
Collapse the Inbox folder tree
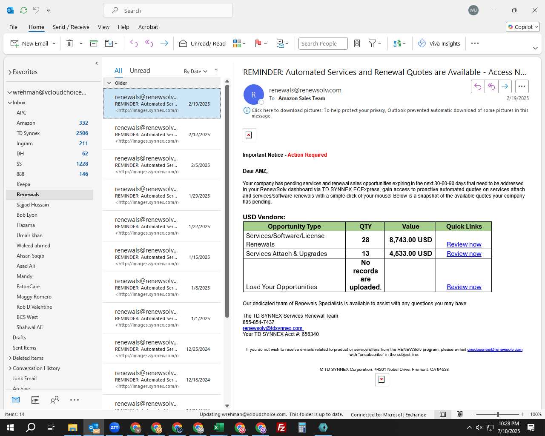10,103
